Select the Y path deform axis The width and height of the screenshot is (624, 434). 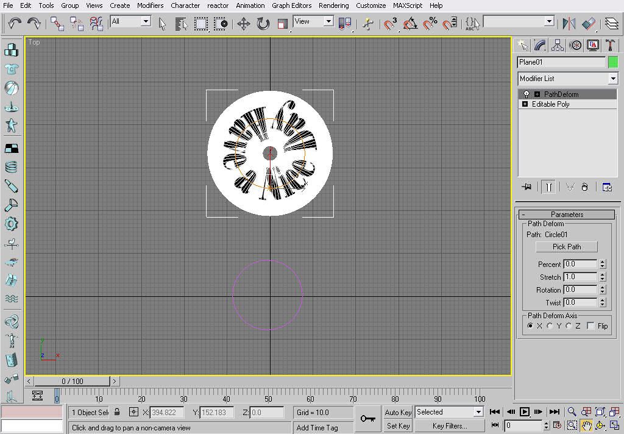550,325
